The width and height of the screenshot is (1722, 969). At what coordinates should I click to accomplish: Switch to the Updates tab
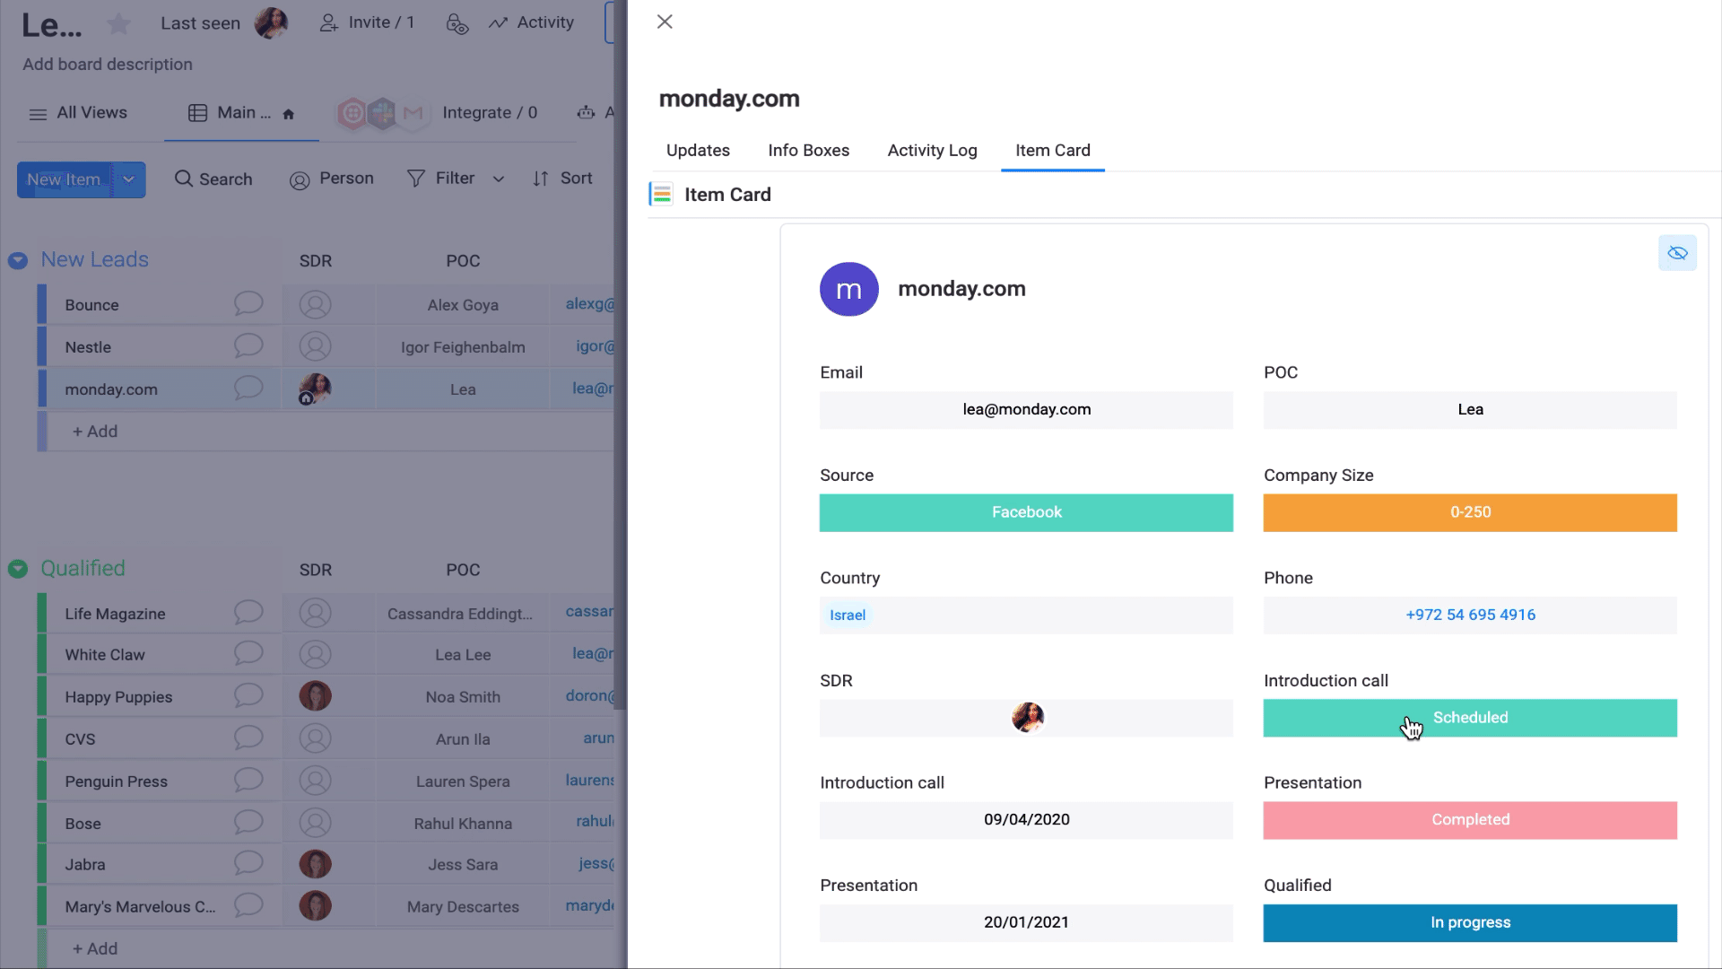coord(698,151)
